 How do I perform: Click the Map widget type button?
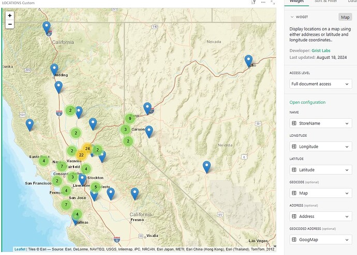coord(345,17)
